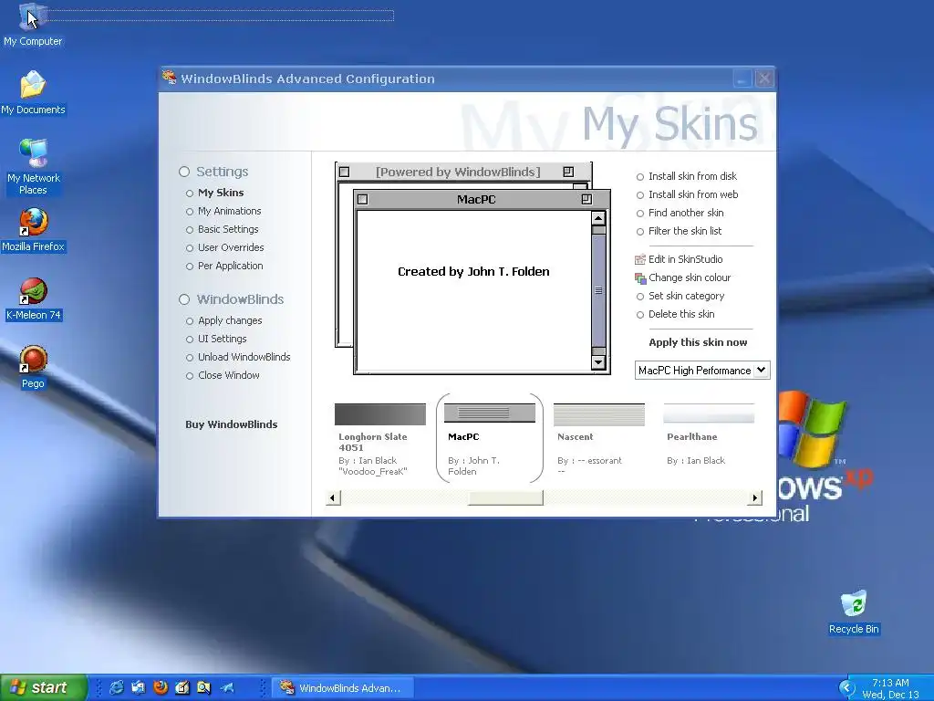
Task: Click the MacPC preview close box
Action: coord(362,199)
